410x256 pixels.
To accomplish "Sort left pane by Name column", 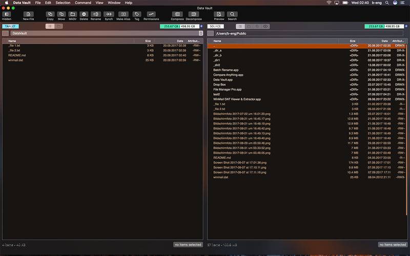I will pyautogui.click(x=12, y=41).
